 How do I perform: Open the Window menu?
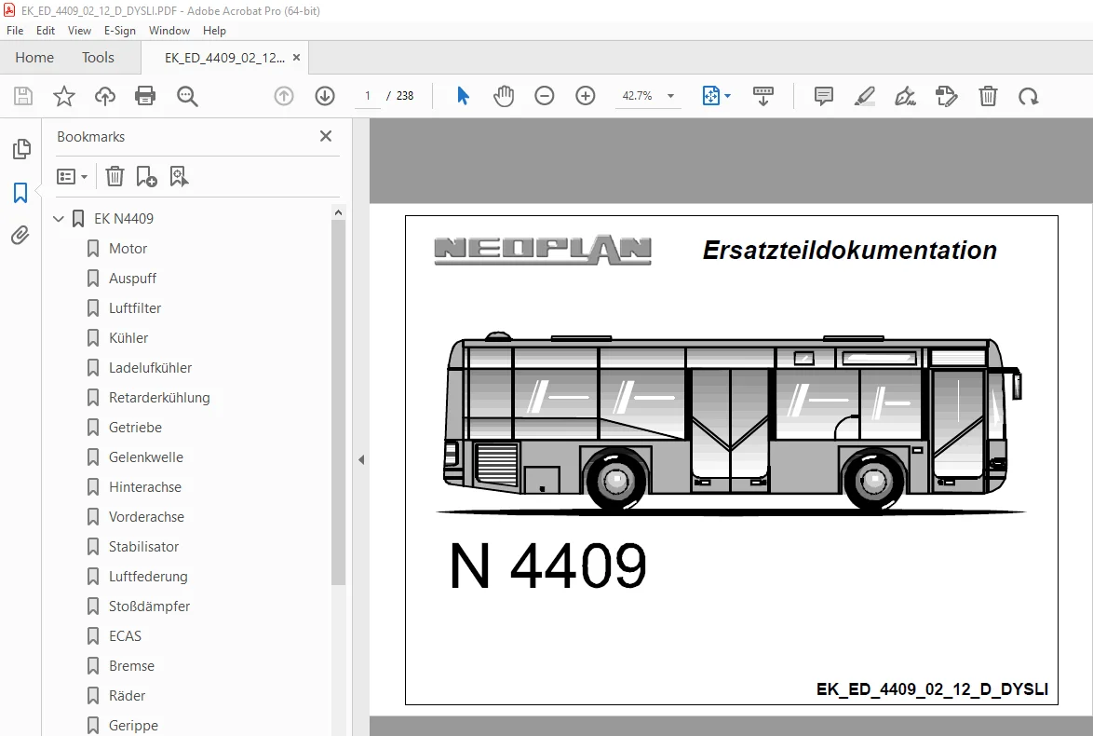(169, 31)
